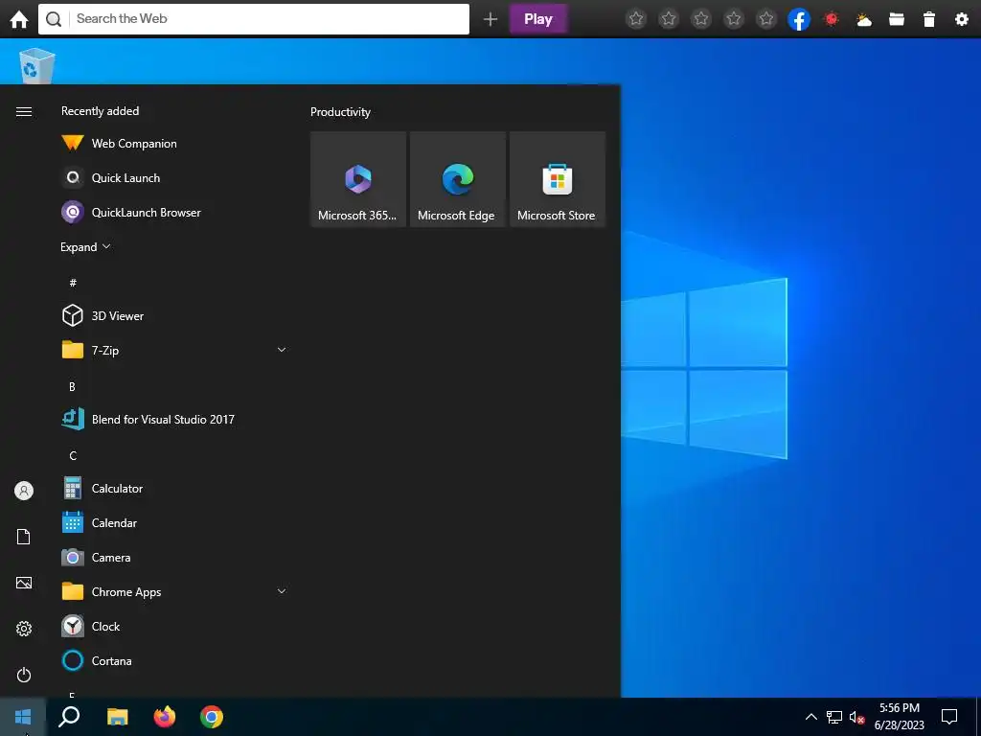Click the C letter group header
981x736 pixels.
pos(73,455)
